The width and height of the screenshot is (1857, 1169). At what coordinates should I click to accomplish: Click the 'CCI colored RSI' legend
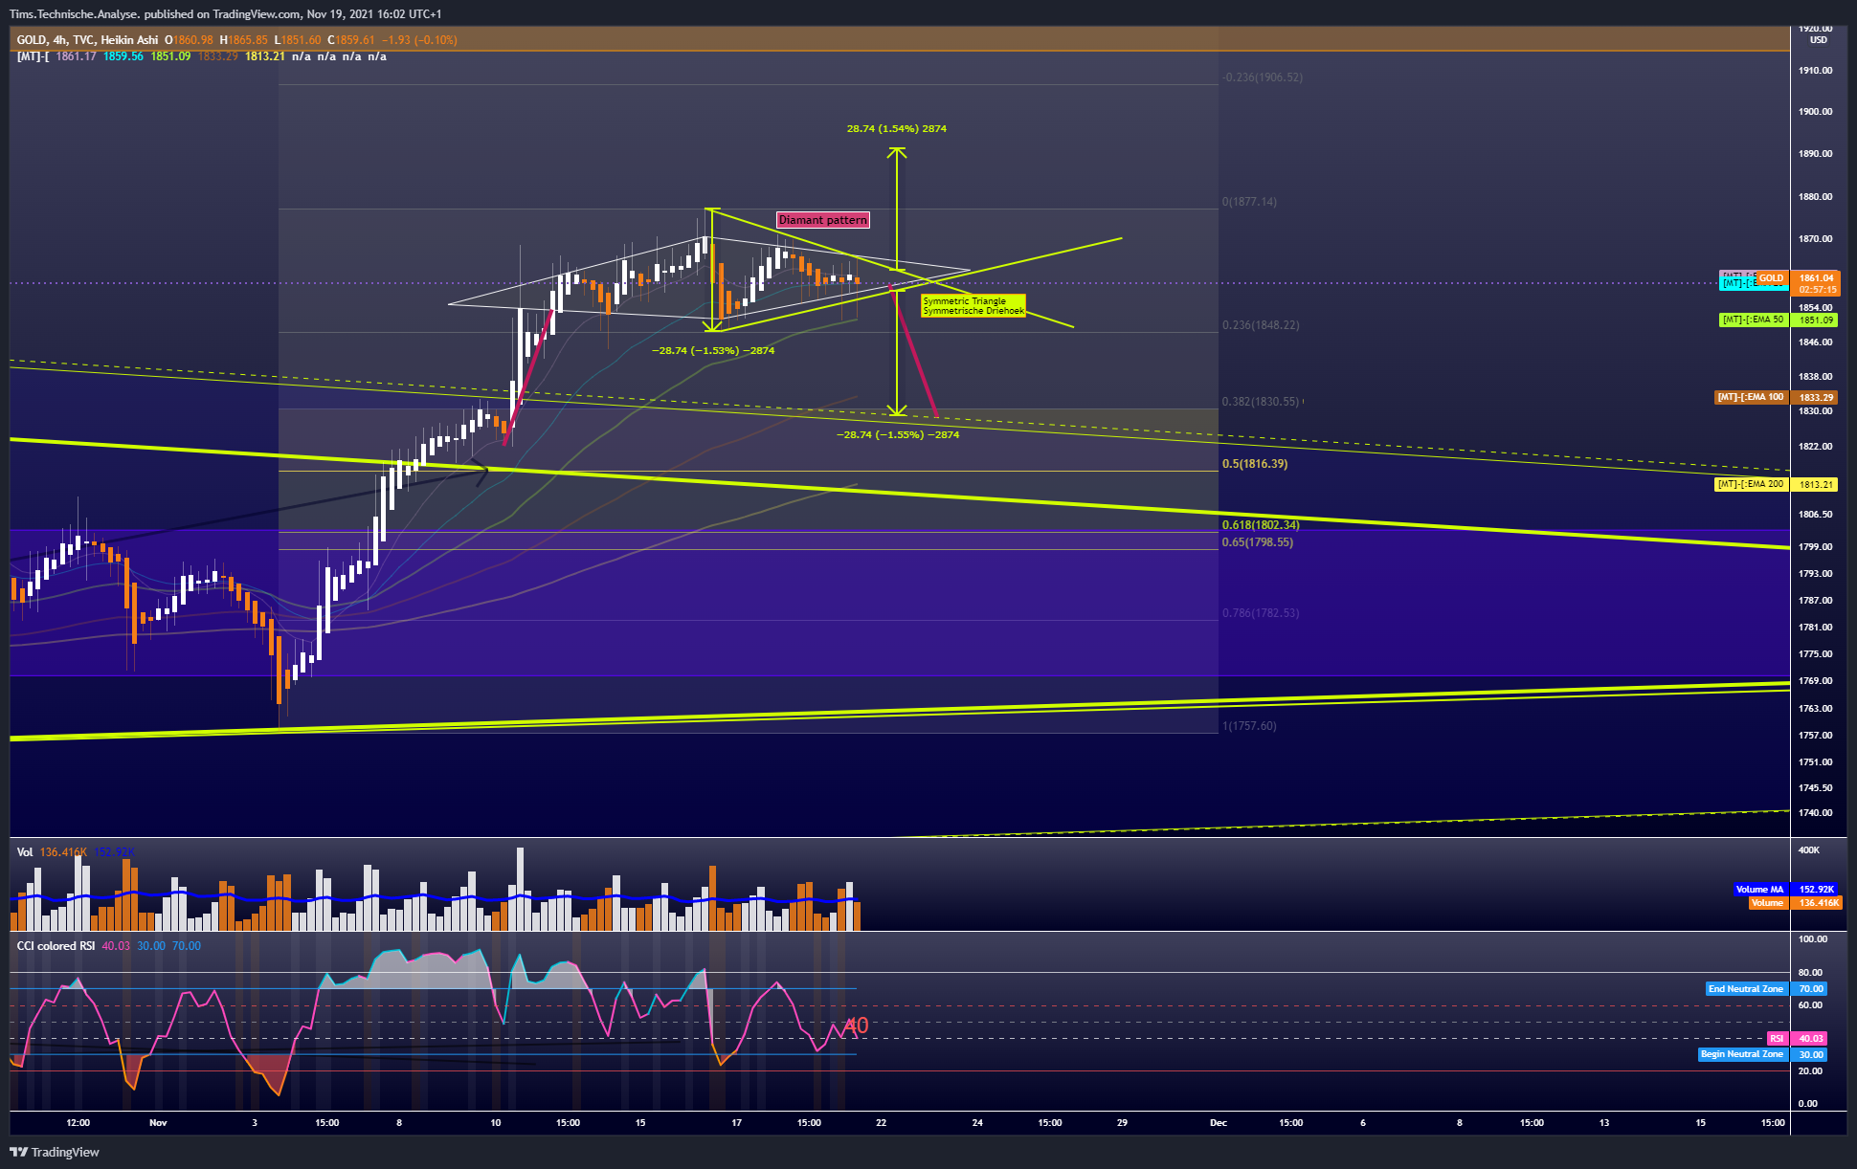[56, 945]
